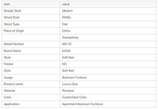
Task: Select the Design Style label cell
Action: point(31,11)
